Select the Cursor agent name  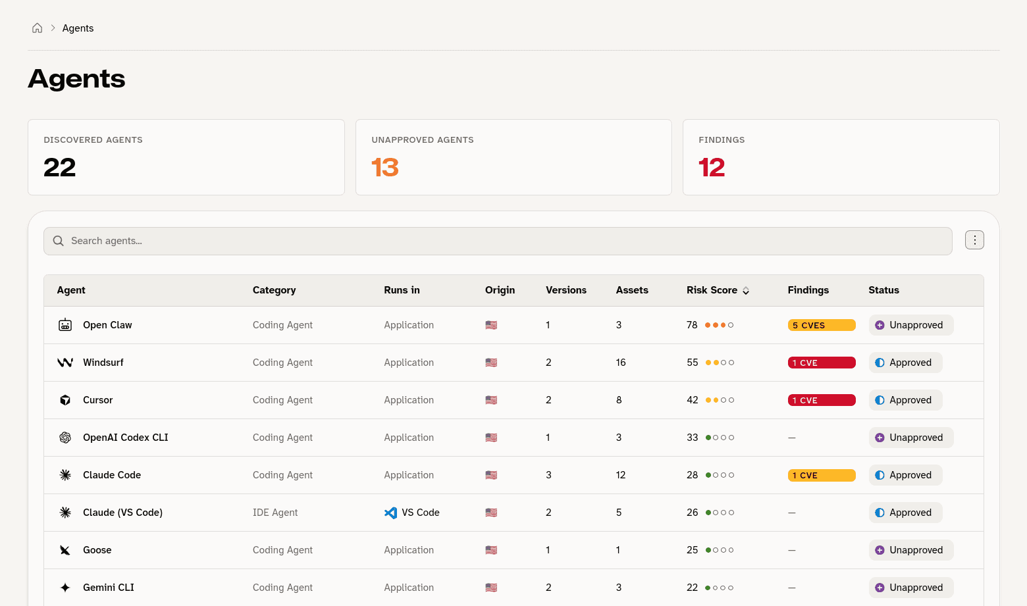pyautogui.click(x=98, y=400)
